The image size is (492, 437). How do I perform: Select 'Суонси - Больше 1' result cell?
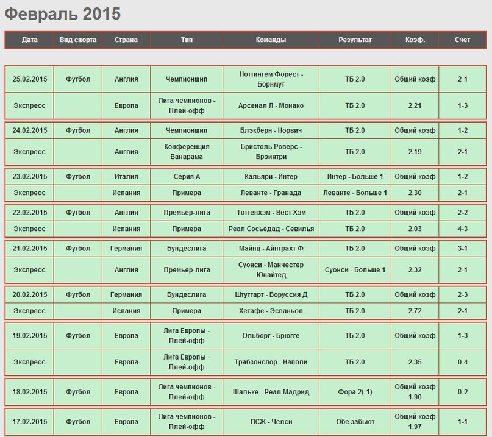[x=355, y=270]
